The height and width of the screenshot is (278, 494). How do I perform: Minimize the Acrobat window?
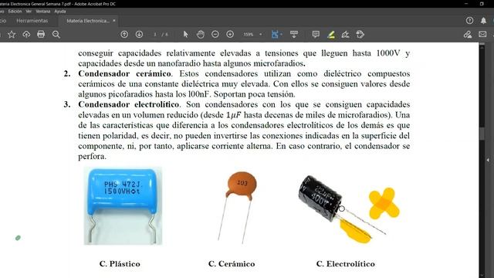pyautogui.click(x=466, y=4)
